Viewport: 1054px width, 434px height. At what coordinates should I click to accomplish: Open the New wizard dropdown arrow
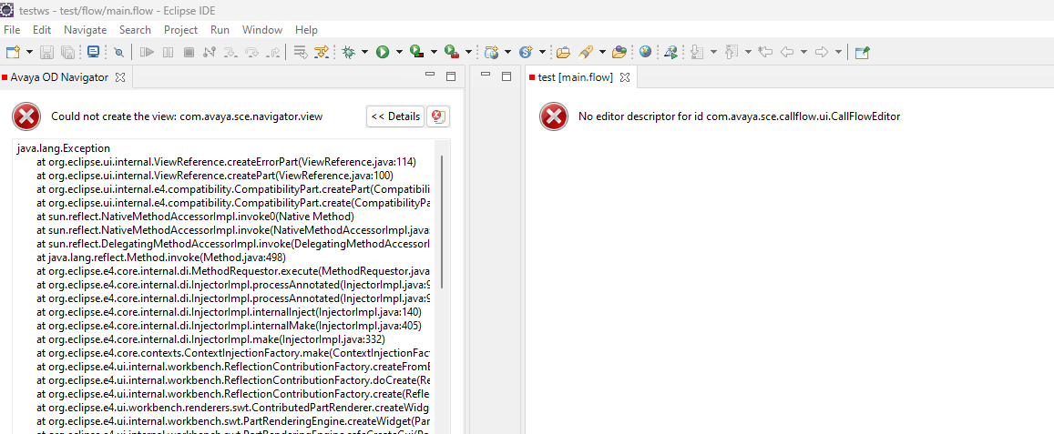(29, 52)
